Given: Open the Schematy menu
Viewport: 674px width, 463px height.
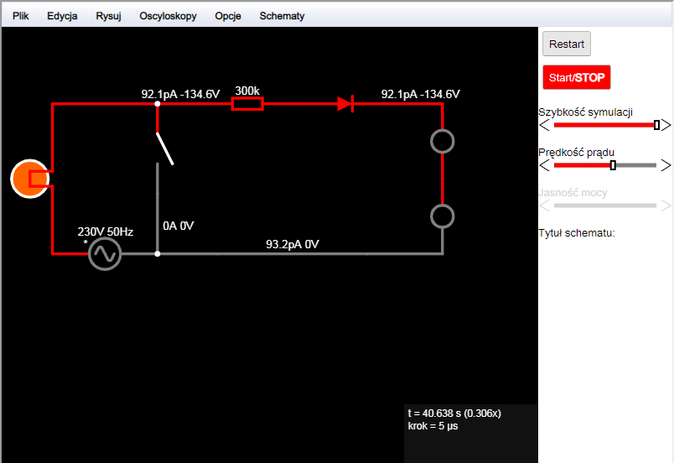Looking at the screenshot, I should coord(282,16).
